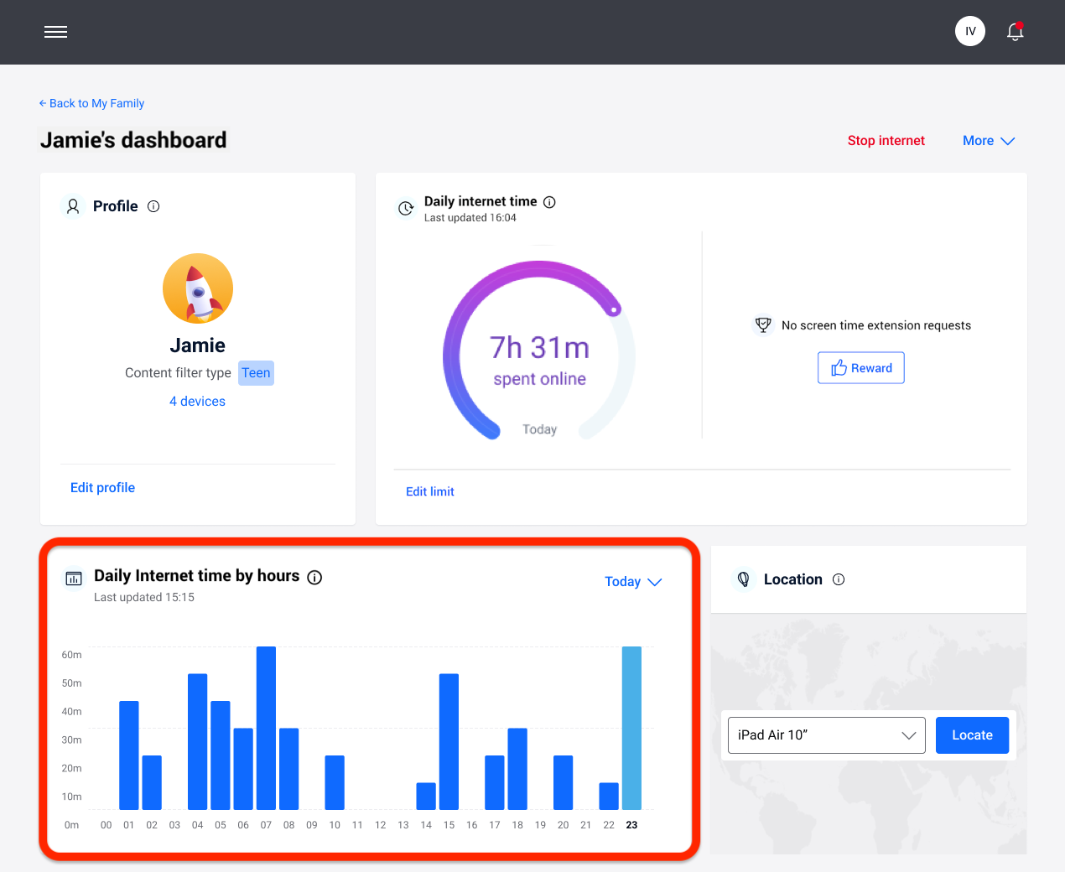Image resolution: width=1065 pixels, height=872 pixels.
Task: Click the clock icon on Daily internet time card
Action: click(407, 208)
